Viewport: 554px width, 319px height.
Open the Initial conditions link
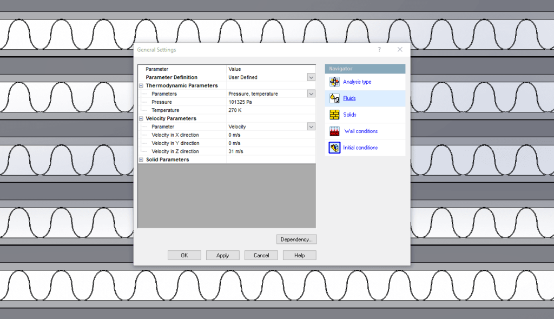pyautogui.click(x=360, y=148)
